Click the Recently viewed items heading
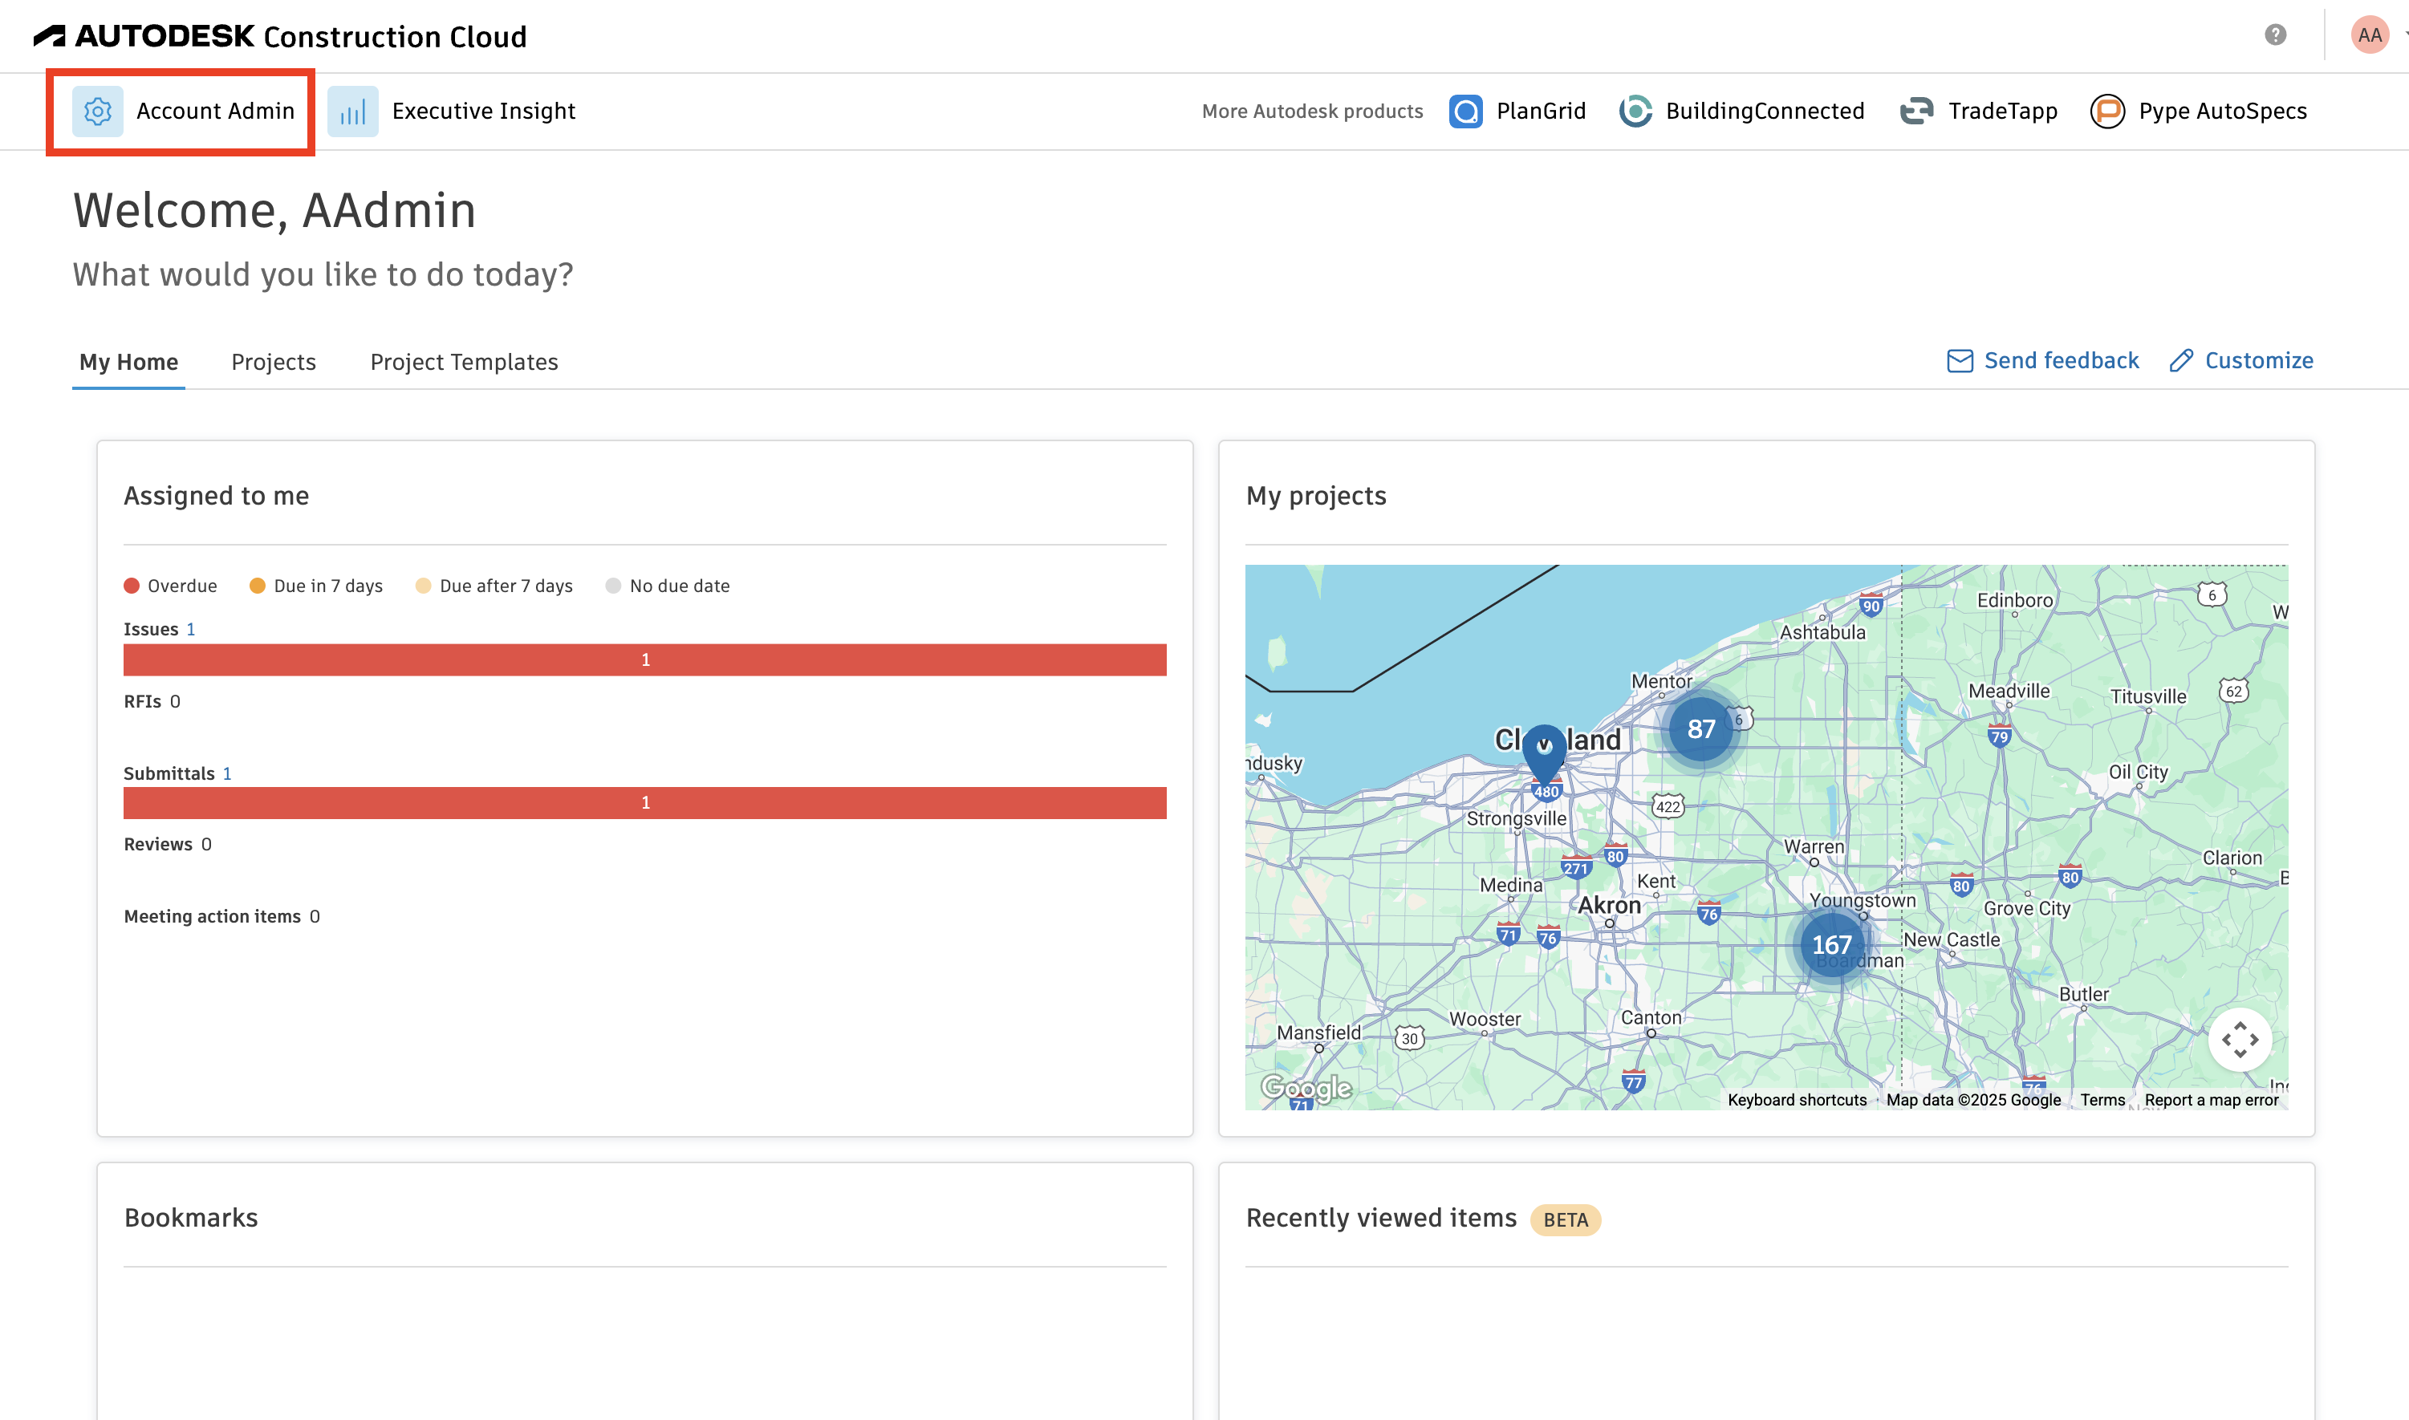This screenshot has height=1420, width=2409. 1381,1218
